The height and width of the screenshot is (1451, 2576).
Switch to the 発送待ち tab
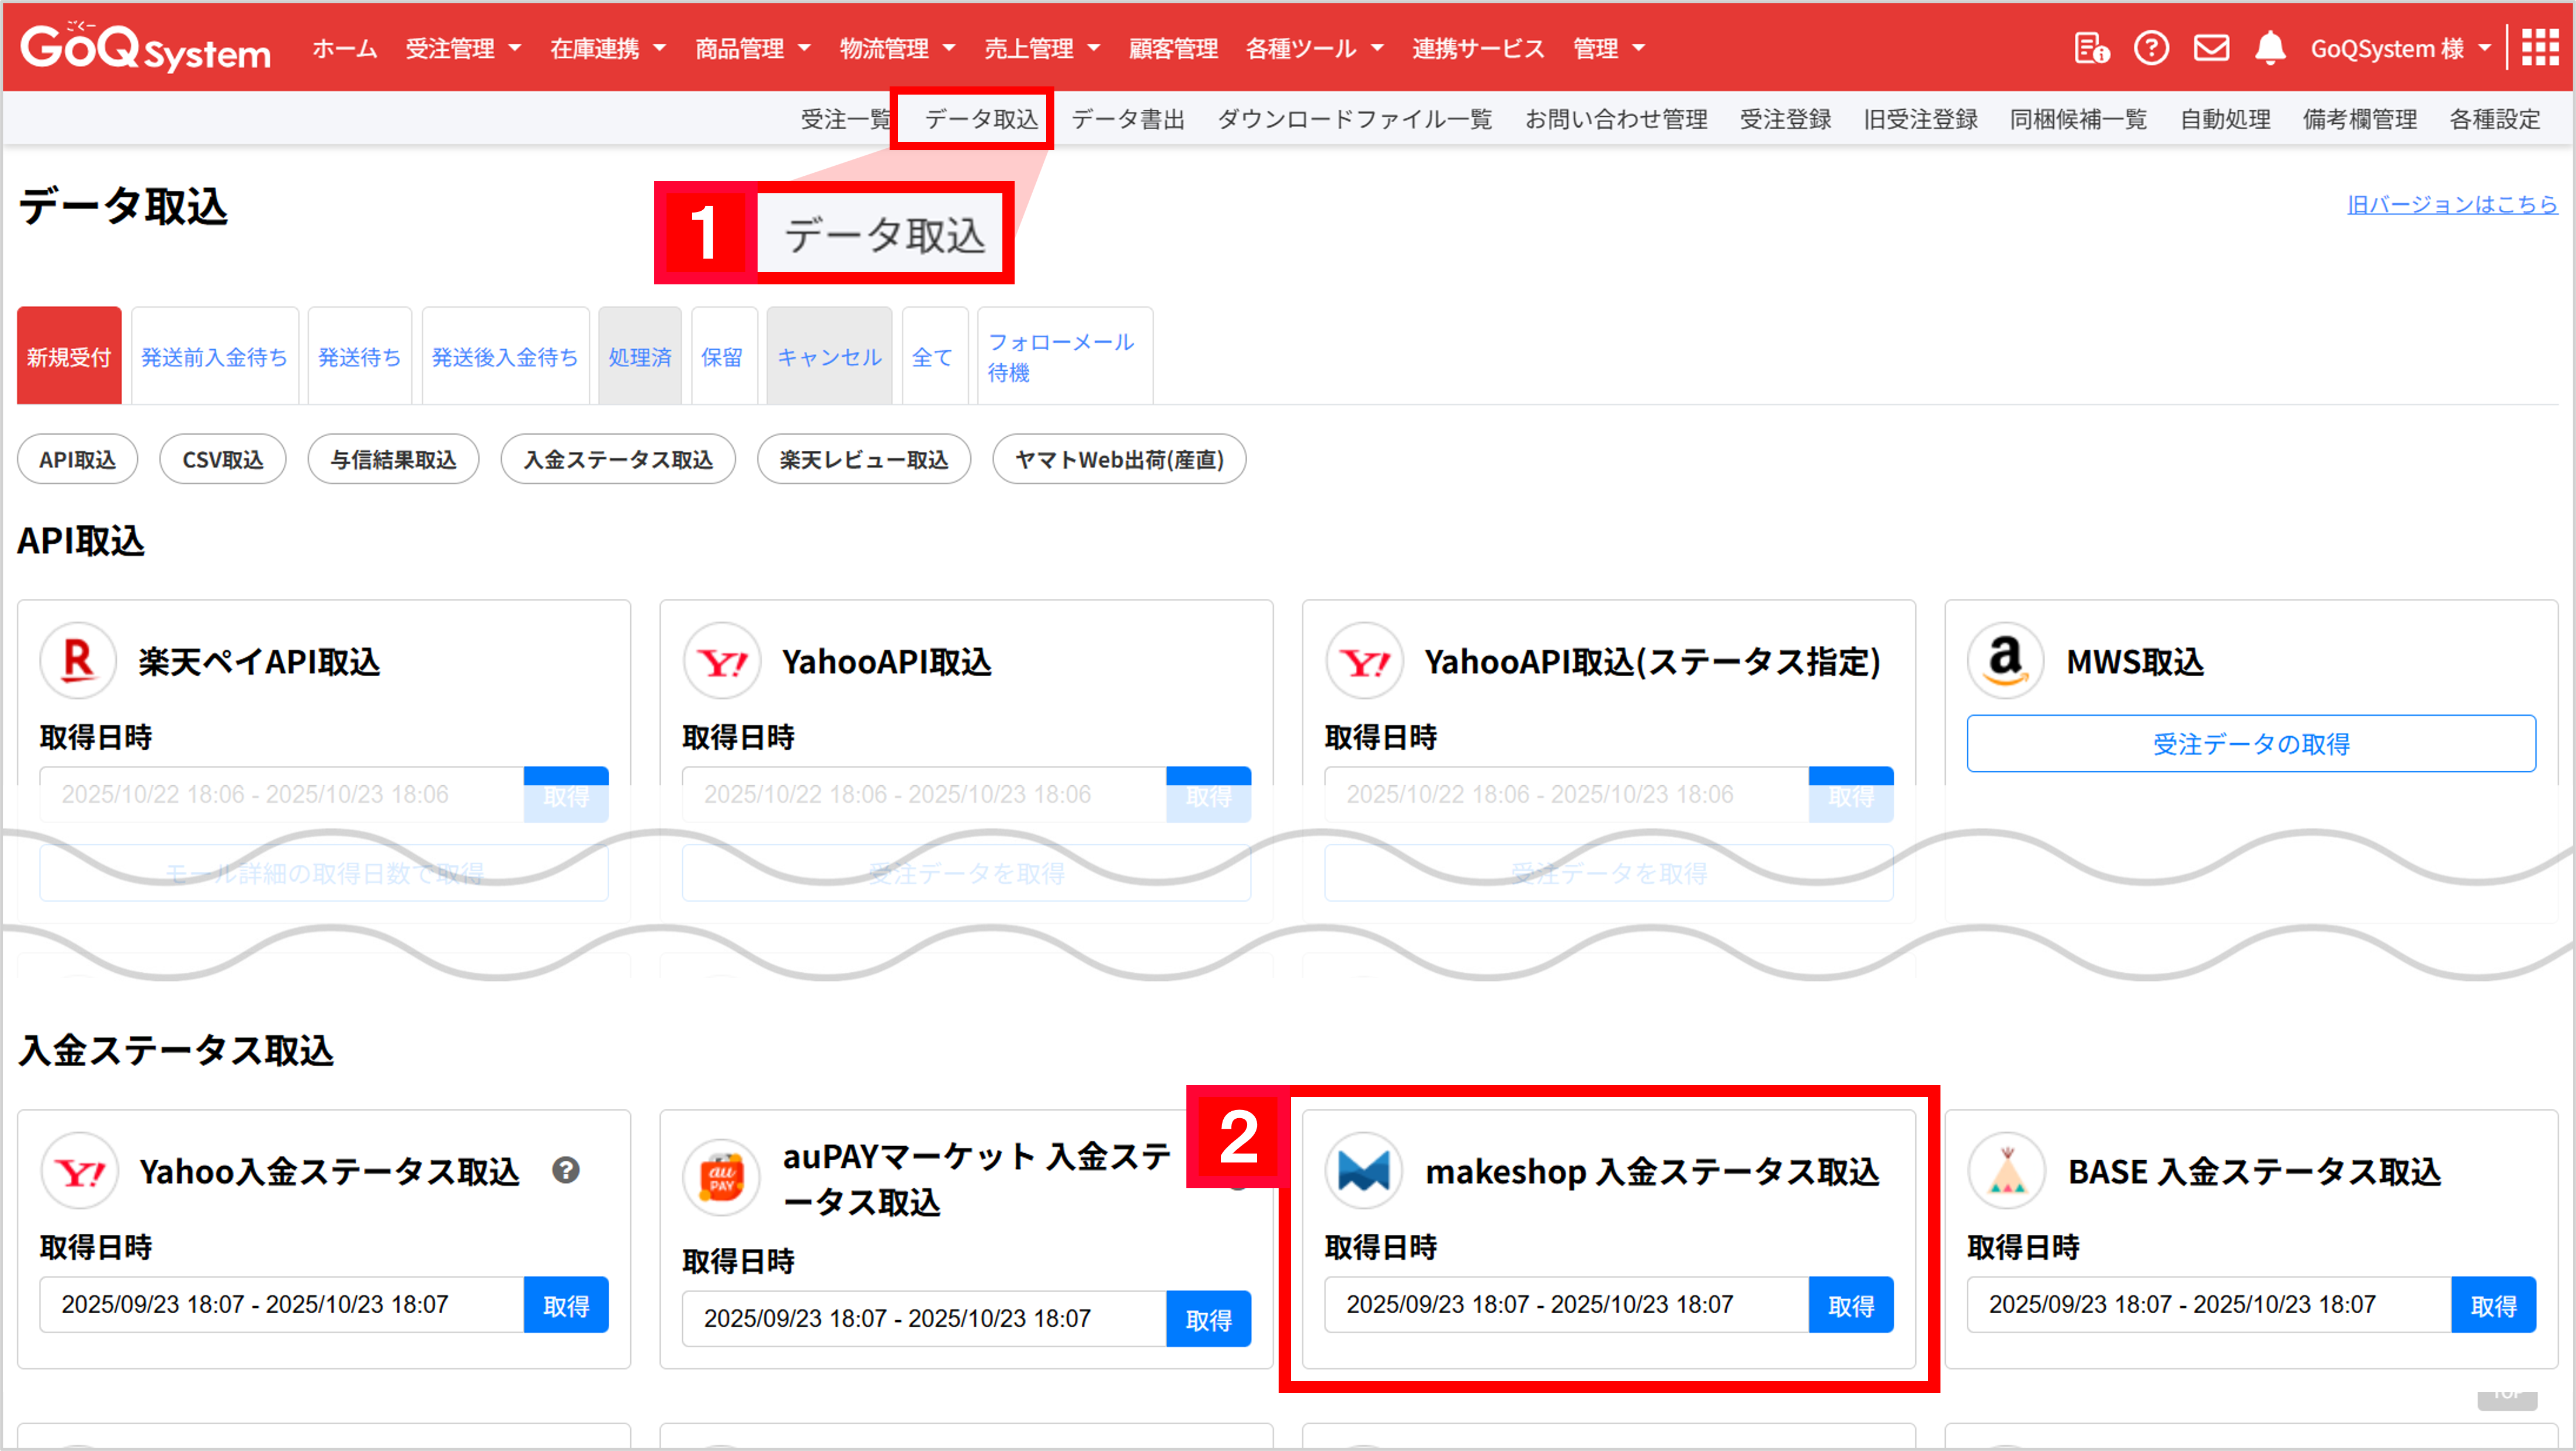[359, 357]
